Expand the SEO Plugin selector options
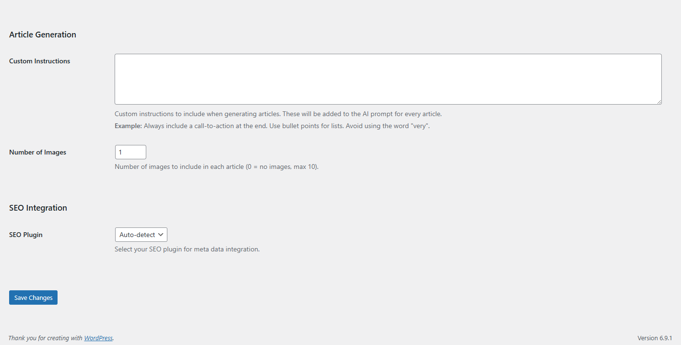 point(141,235)
